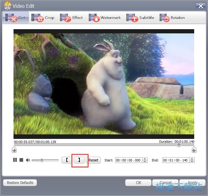Open the Subtitle tab
Image resolution: width=208 pixels, height=196 pixels.
(x=140, y=17)
